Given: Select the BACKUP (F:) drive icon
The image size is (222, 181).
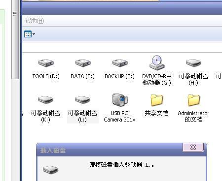Looking at the screenshot, I should (120, 63).
